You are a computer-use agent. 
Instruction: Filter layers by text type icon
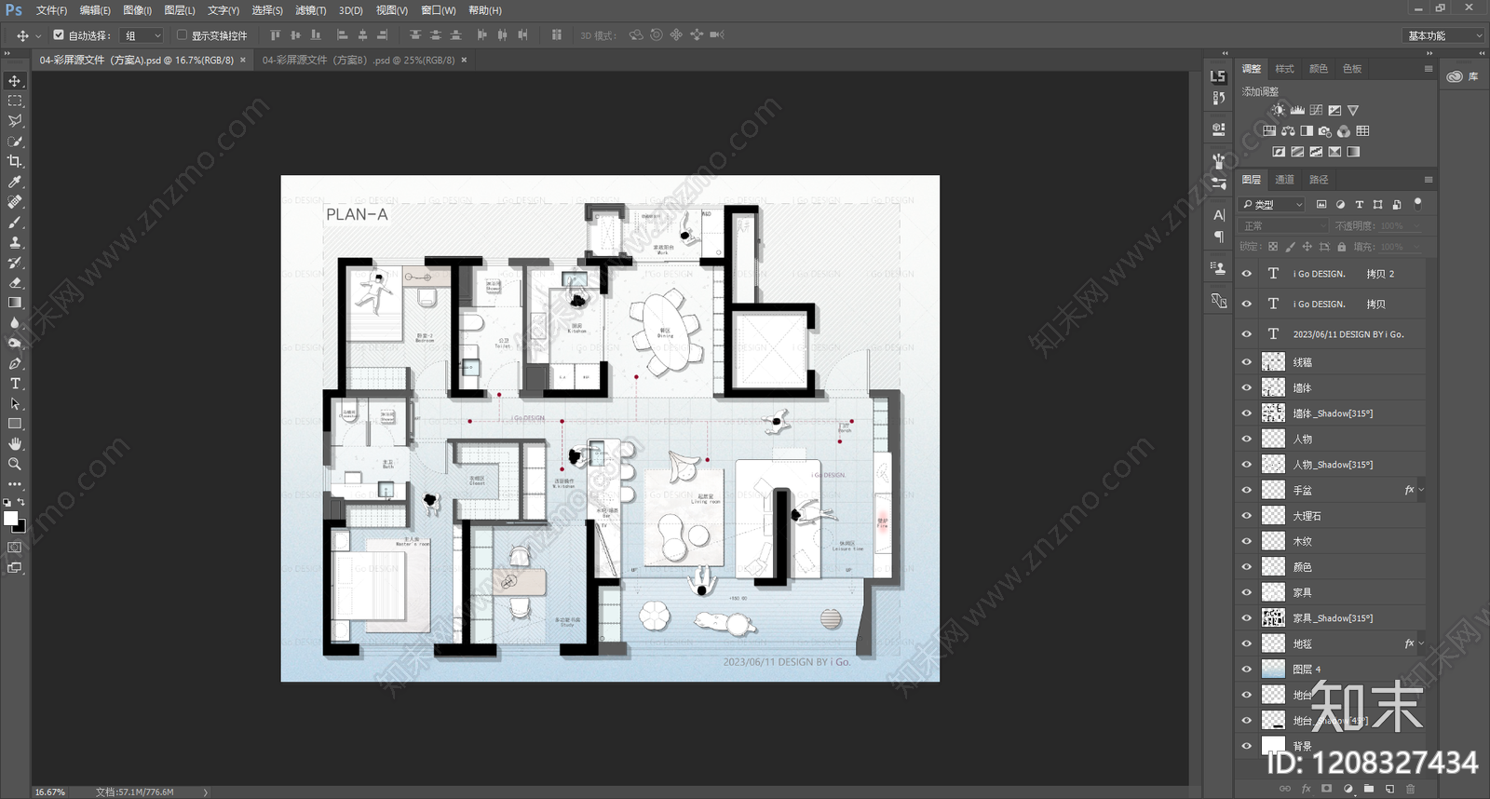[x=1359, y=204]
